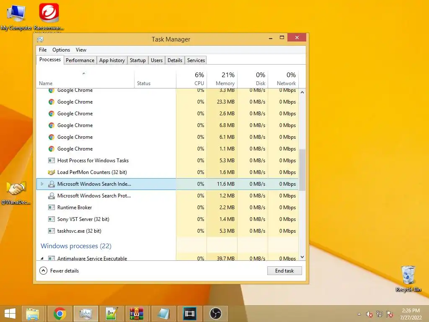429x322 pixels.
Task: Click the Load PerfMon Counters process icon
Action: coord(51,172)
